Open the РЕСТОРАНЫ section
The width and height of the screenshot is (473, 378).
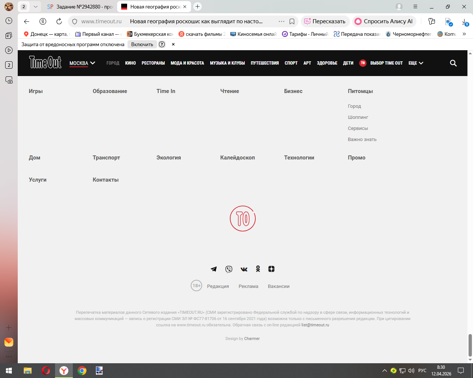coord(153,63)
